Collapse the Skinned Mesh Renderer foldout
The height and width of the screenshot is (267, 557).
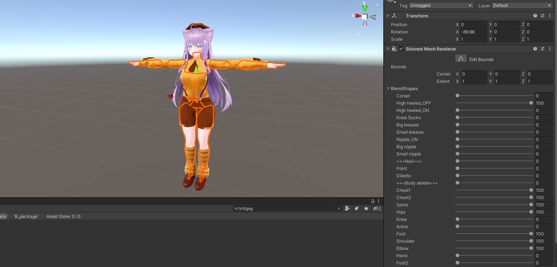pos(388,49)
